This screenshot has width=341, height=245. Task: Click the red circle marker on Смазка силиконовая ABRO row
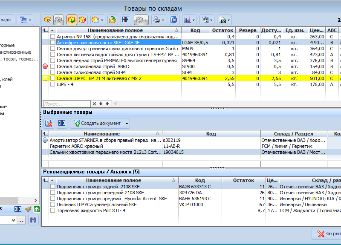click(x=45, y=66)
